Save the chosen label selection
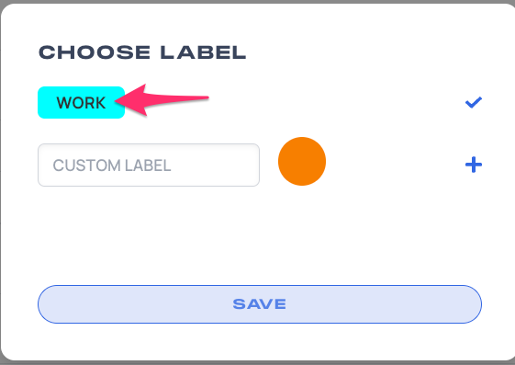The image size is (515, 365). tap(260, 304)
